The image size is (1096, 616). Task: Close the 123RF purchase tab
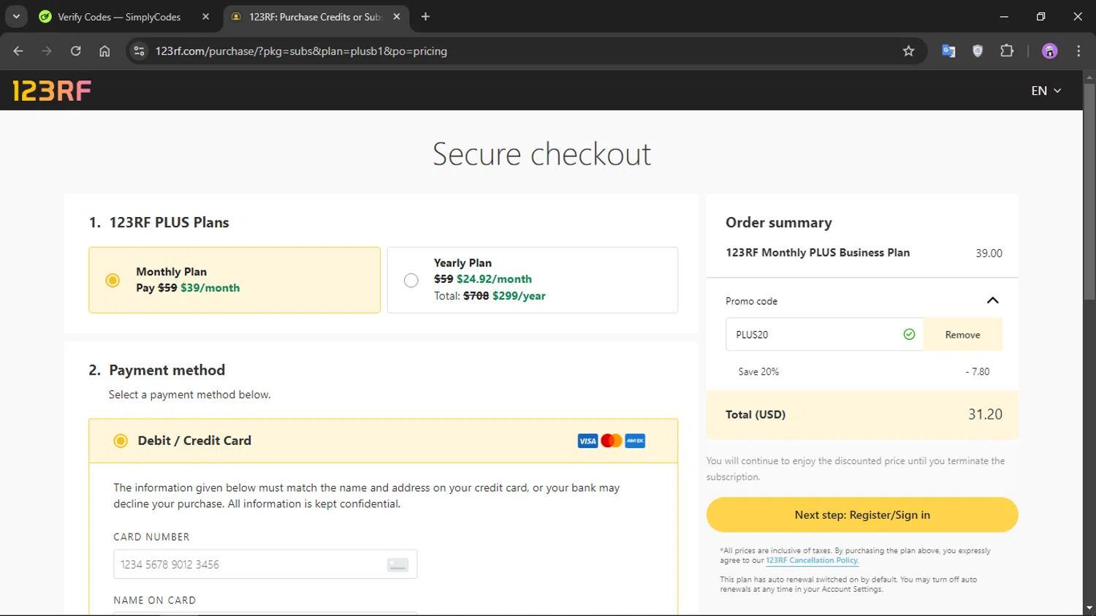tap(397, 16)
